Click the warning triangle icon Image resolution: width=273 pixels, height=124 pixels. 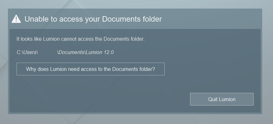coord(16,19)
